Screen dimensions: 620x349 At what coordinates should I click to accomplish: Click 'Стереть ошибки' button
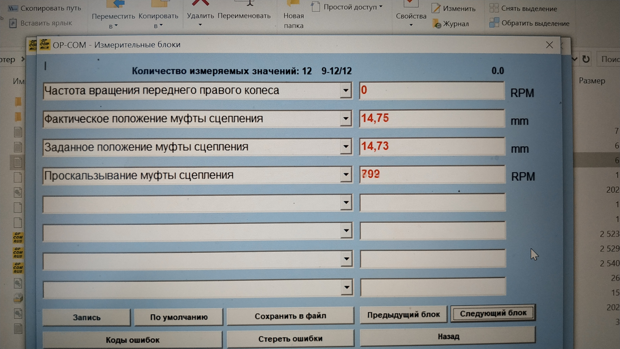tap(290, 339)
